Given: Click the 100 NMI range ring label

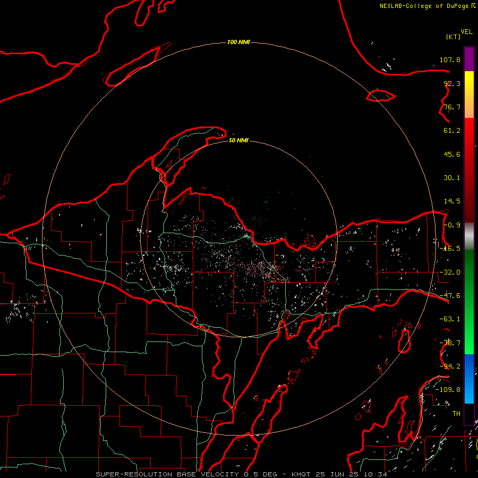Looking at the screenshot, I should [x=238, y=42].
